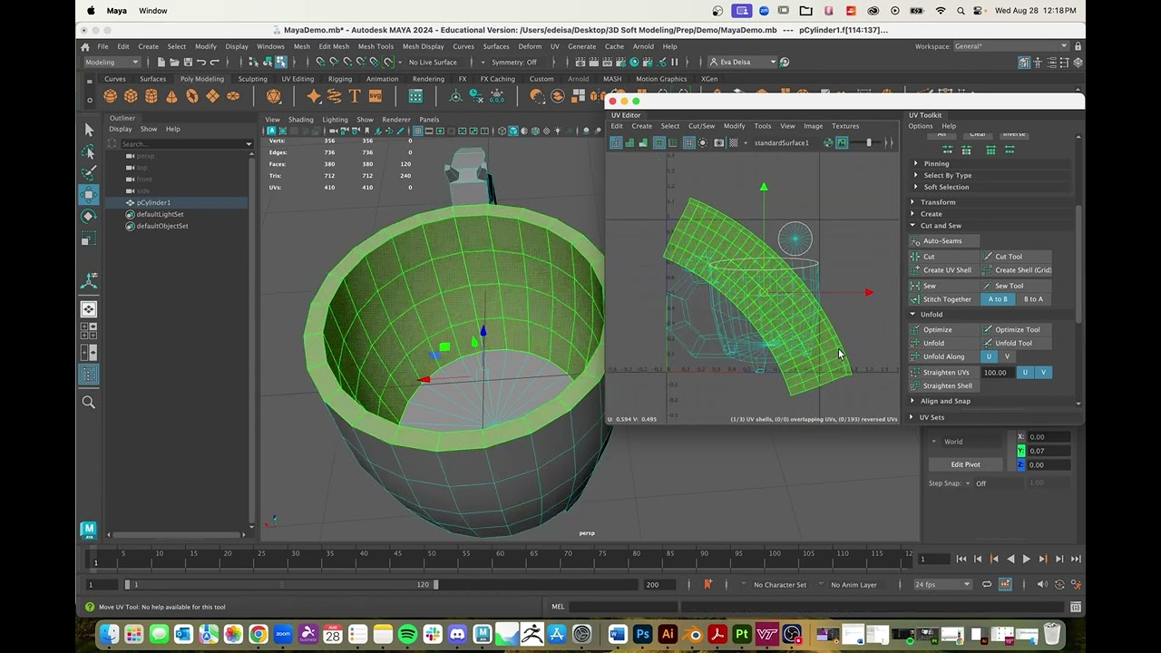Screen dimensions: 1161x653
Task: Open the UV Editor Cut/Sew menu
Action: [701, 126]
